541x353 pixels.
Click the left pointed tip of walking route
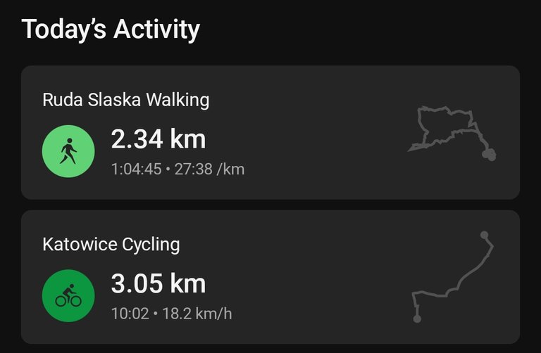411,150
